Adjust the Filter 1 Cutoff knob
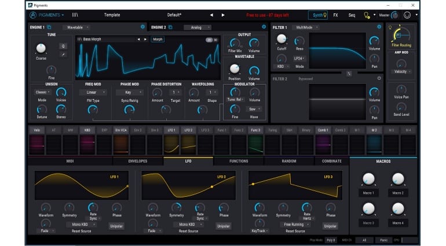 click(282, 39)
